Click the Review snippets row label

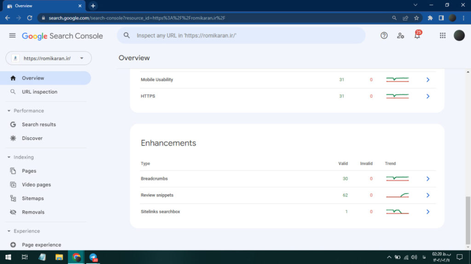pos(157,195)
